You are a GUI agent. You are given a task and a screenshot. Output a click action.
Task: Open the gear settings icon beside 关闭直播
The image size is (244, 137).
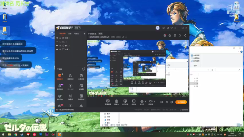[172, 102]
